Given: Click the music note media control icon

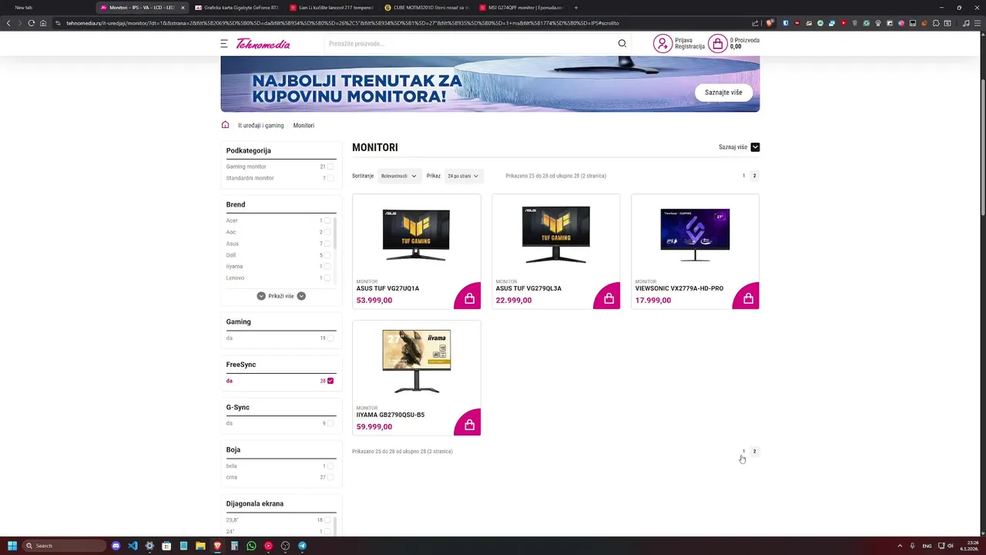Looking at the screenshot, I should [x=966, y=23].
